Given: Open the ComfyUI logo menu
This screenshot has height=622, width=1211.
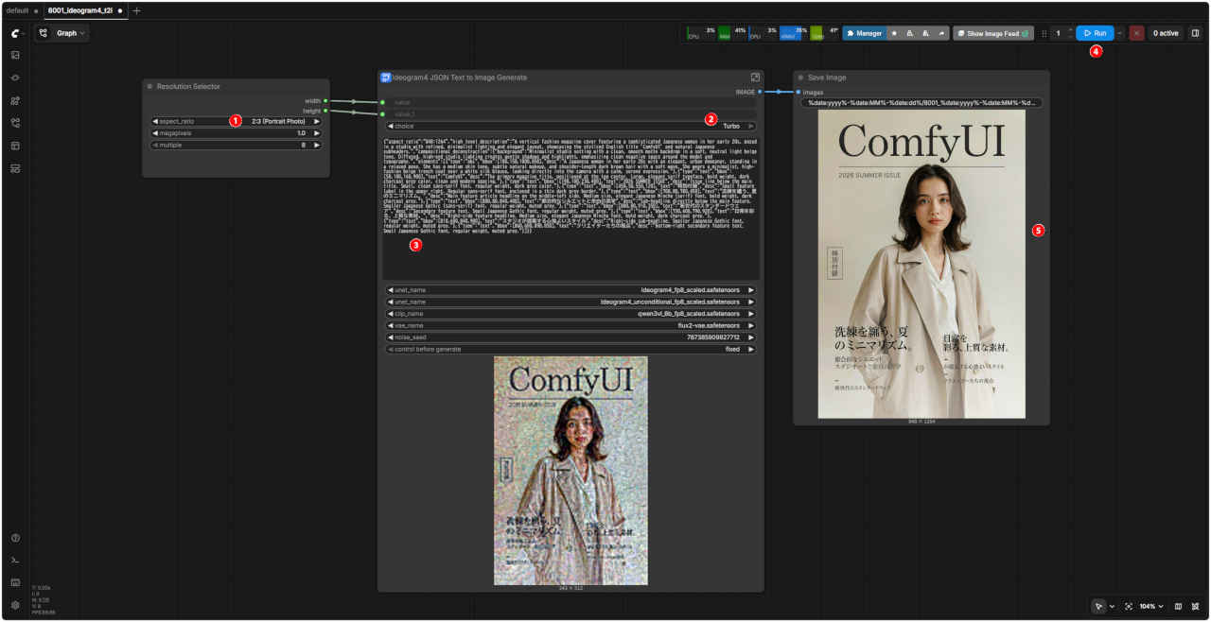Looking at the screenshot, I should tap(15, 33).
